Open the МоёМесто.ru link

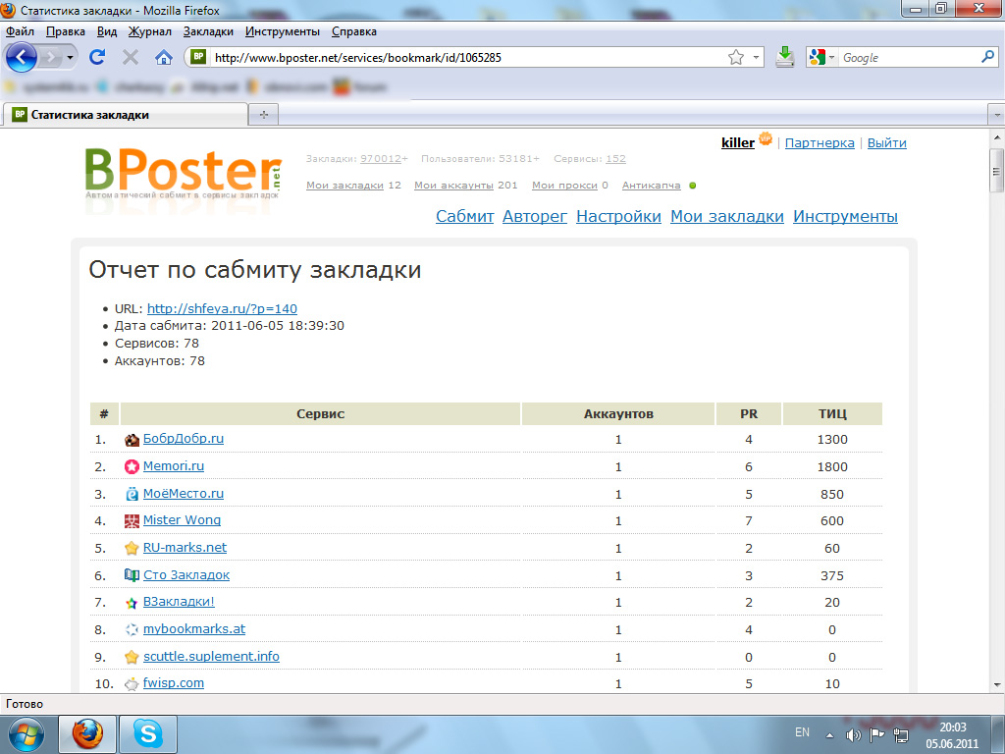pos(184,493)
